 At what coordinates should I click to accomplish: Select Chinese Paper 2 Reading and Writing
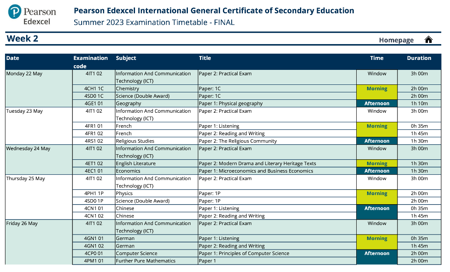(231, 216)
